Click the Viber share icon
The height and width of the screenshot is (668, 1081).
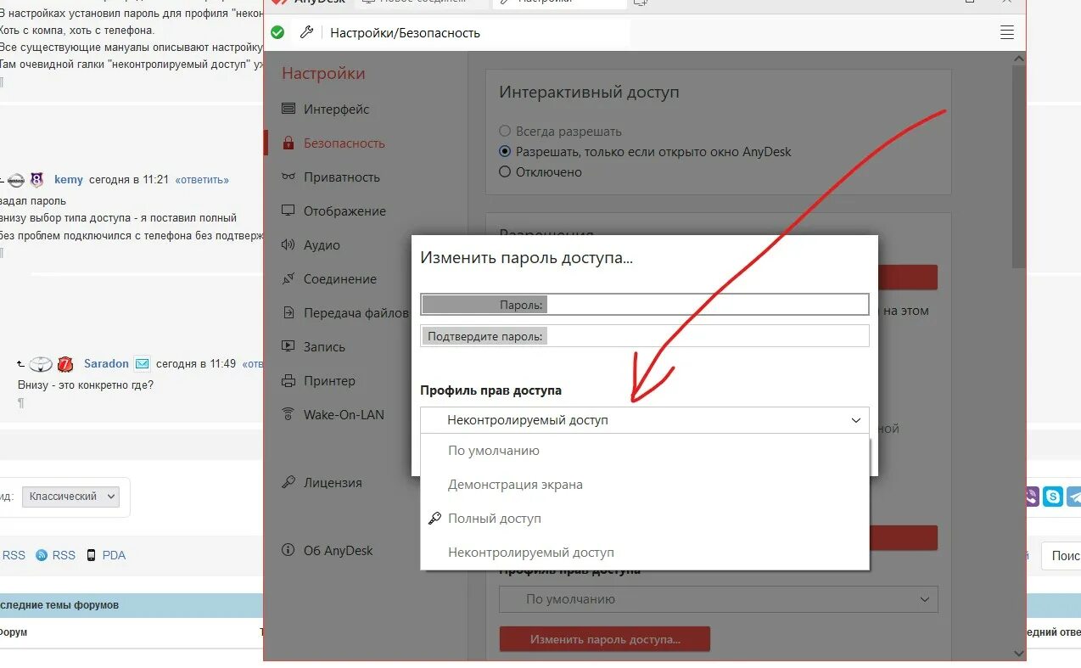point(1032,497)
